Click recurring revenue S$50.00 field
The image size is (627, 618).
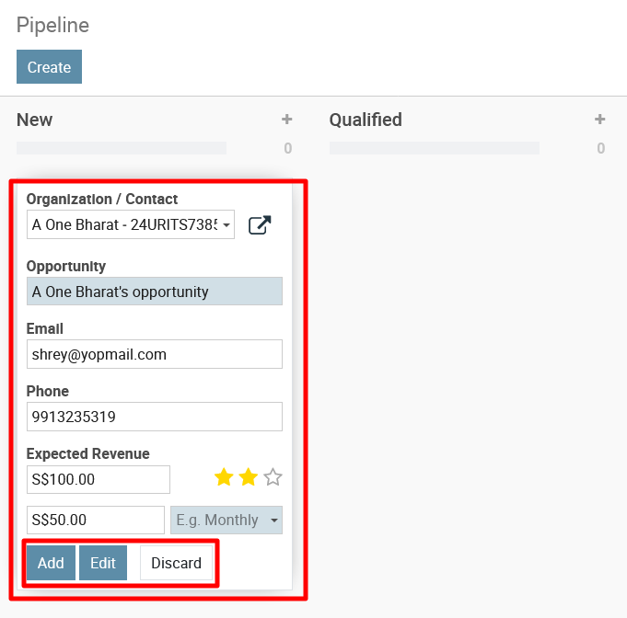(x=96, y=521)
